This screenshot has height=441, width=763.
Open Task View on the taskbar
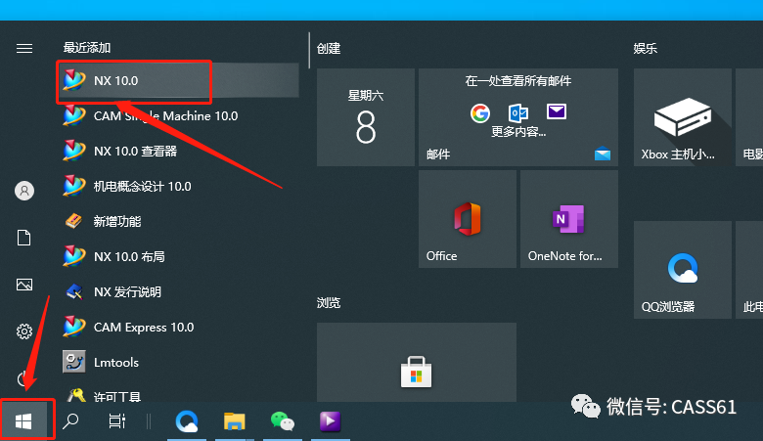(116, 421)
